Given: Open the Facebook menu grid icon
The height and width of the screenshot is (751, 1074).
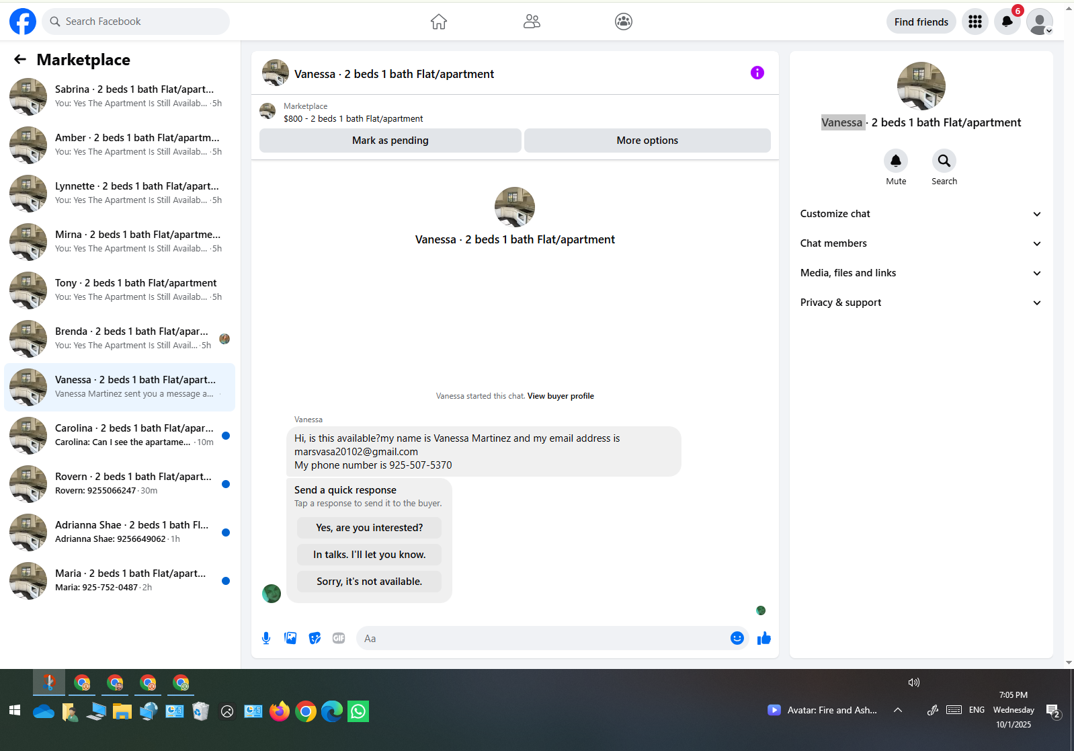Looking at the screenshot, I should tap(975, 22).
